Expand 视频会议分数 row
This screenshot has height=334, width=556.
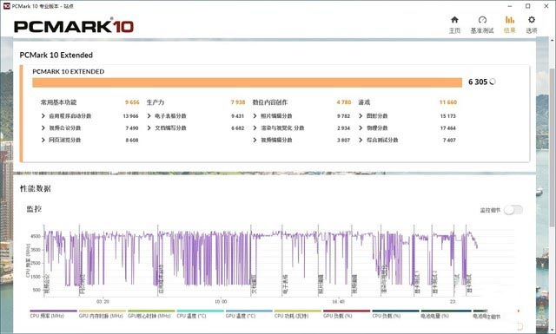pos(43,128)
